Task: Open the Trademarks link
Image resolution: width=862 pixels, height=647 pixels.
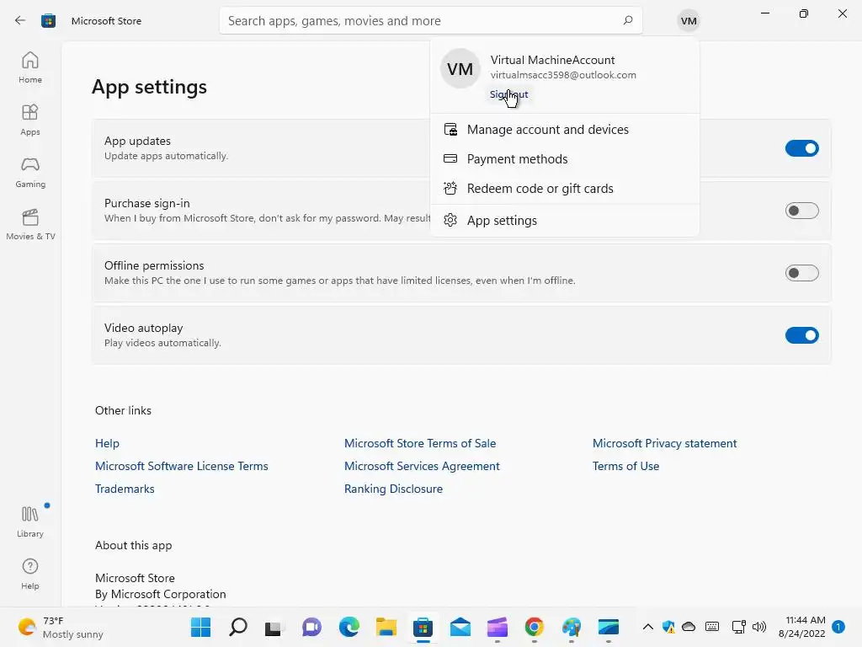Action: [125, 489]
